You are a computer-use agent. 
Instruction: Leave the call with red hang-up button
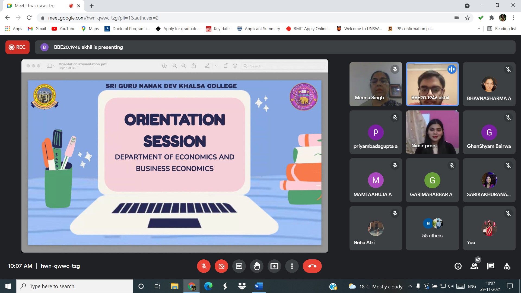[x=312, y=266]
